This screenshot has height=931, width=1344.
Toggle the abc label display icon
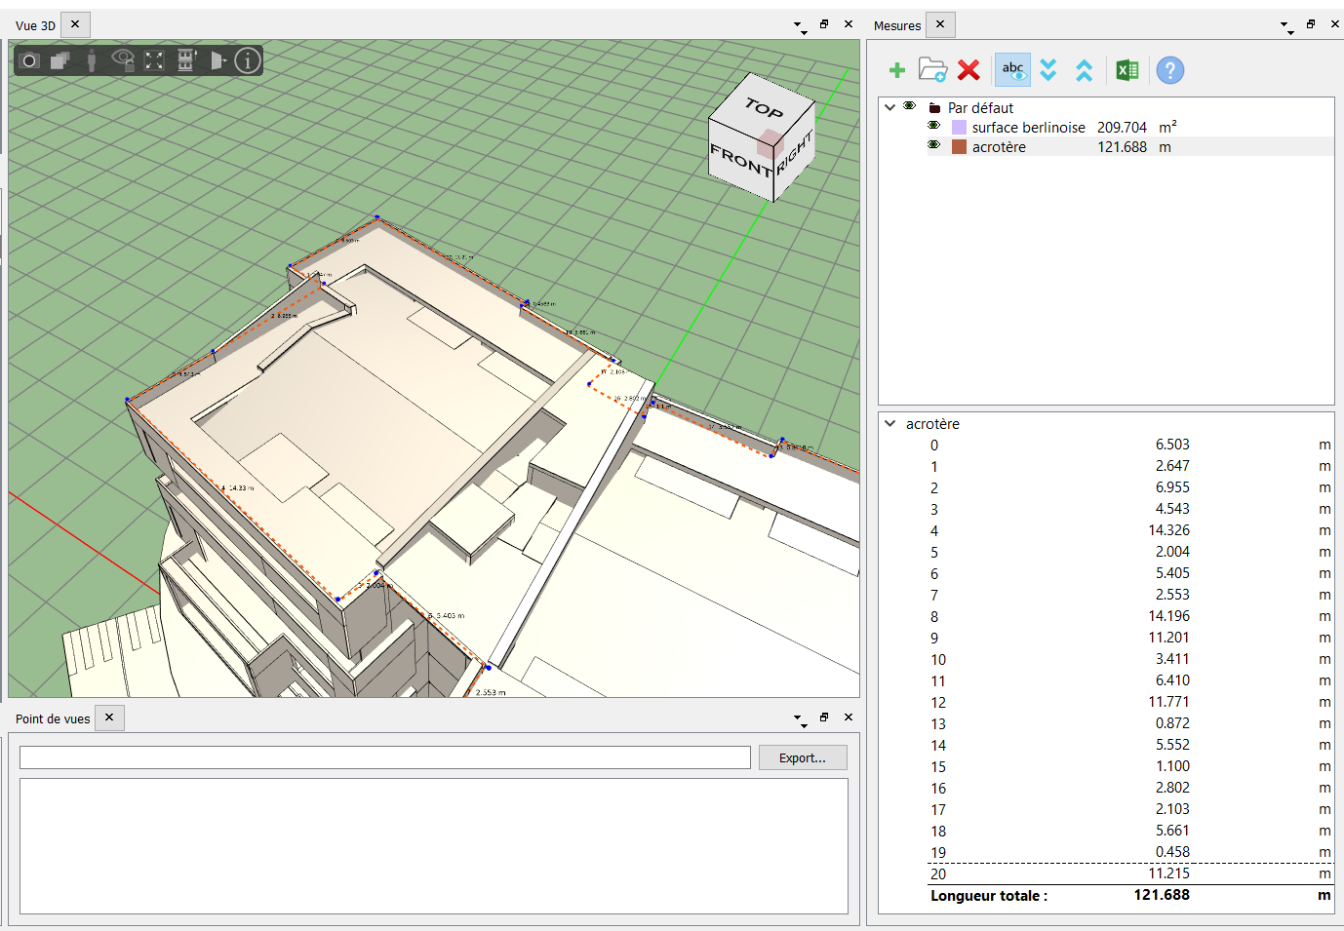(x=1012, y=70)
